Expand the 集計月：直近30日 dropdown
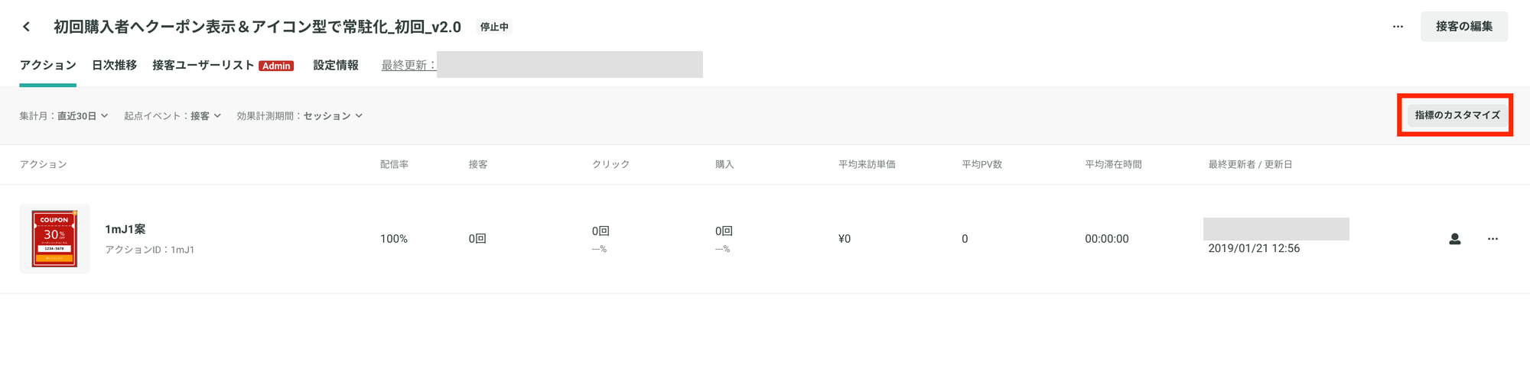This screenshot has width=1530, height=381. coord(64,116)
